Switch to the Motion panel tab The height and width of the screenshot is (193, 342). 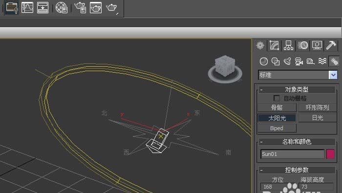303,45
